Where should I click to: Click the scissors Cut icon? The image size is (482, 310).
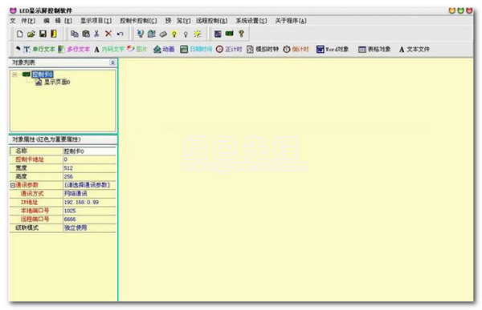pos(96,34)
